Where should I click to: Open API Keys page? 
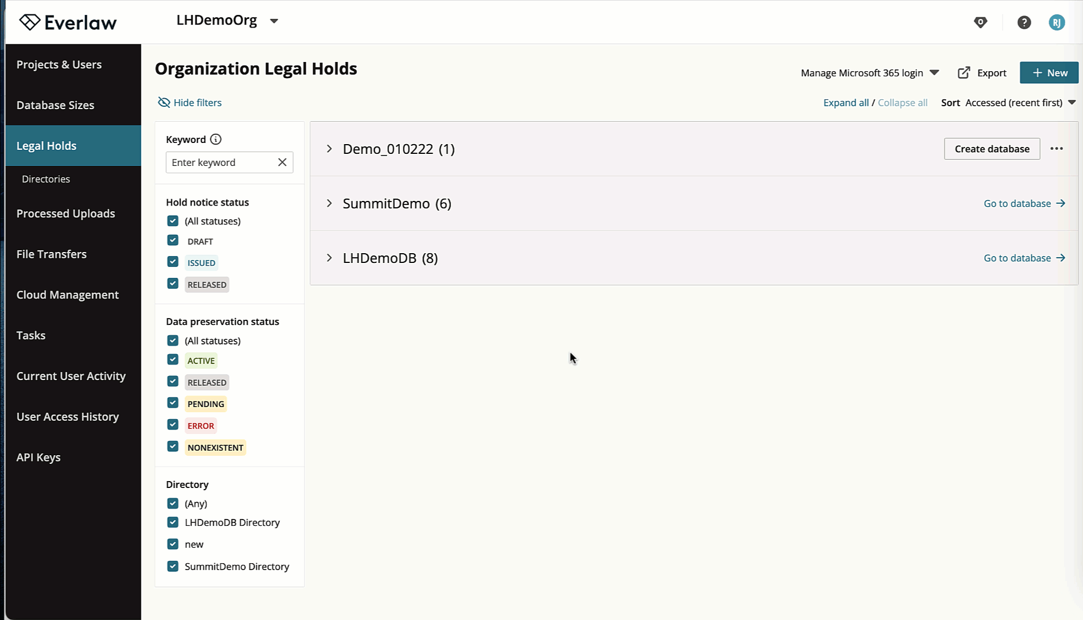click(73, 458)
